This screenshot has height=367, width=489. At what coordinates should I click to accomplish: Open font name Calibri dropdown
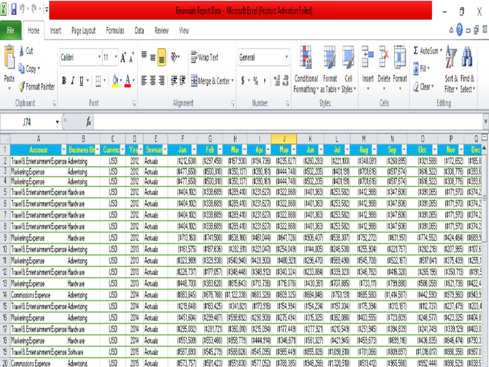click(99, 57)
